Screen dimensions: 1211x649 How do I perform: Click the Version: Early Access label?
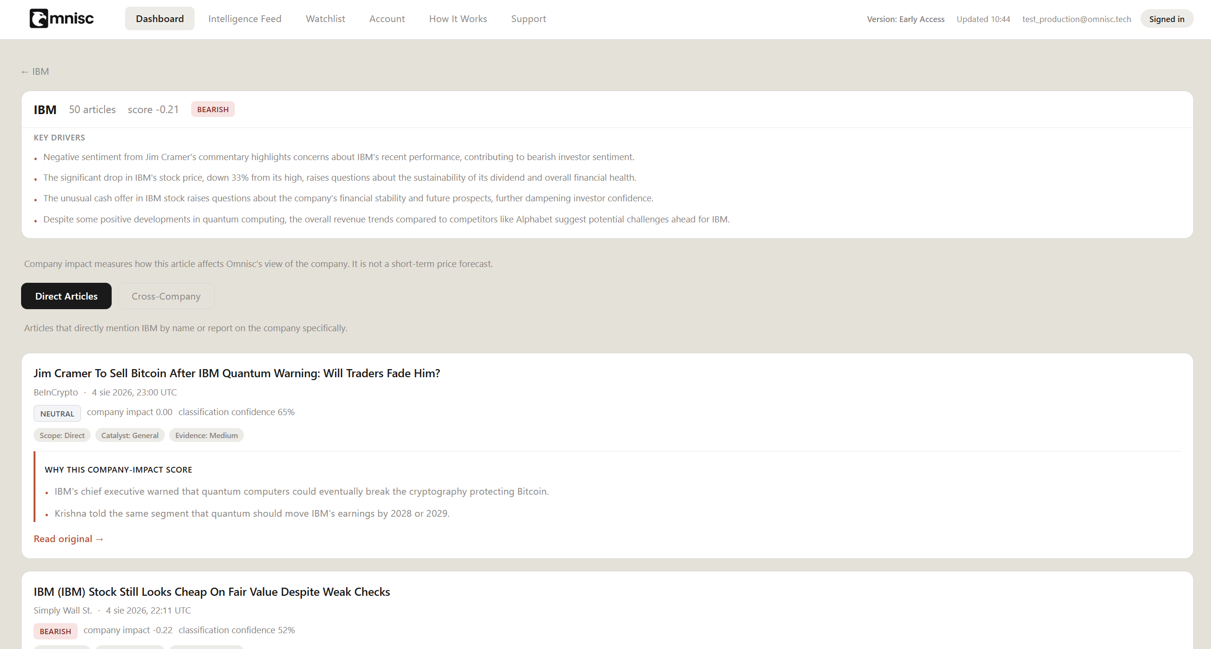click(x=905, y=19)
